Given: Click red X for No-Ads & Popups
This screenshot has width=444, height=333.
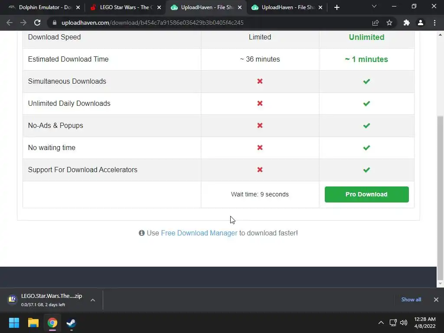Looking at the screenshot, I should click(x=260, y=125).
